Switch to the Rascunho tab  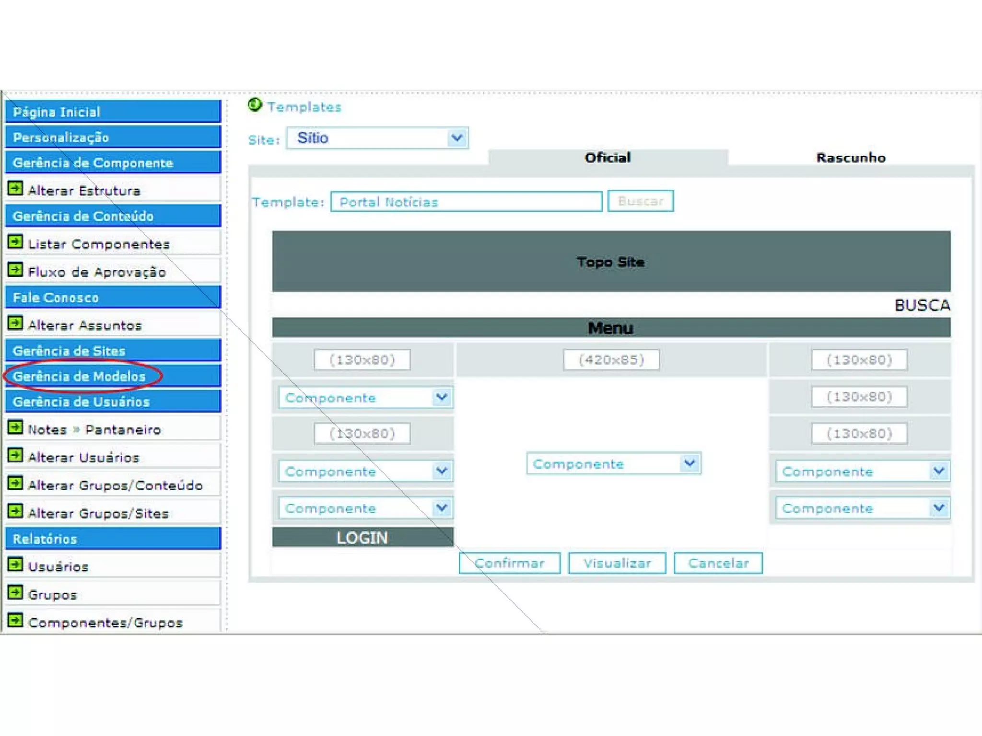pyautogui.click(x=851, y=158)
